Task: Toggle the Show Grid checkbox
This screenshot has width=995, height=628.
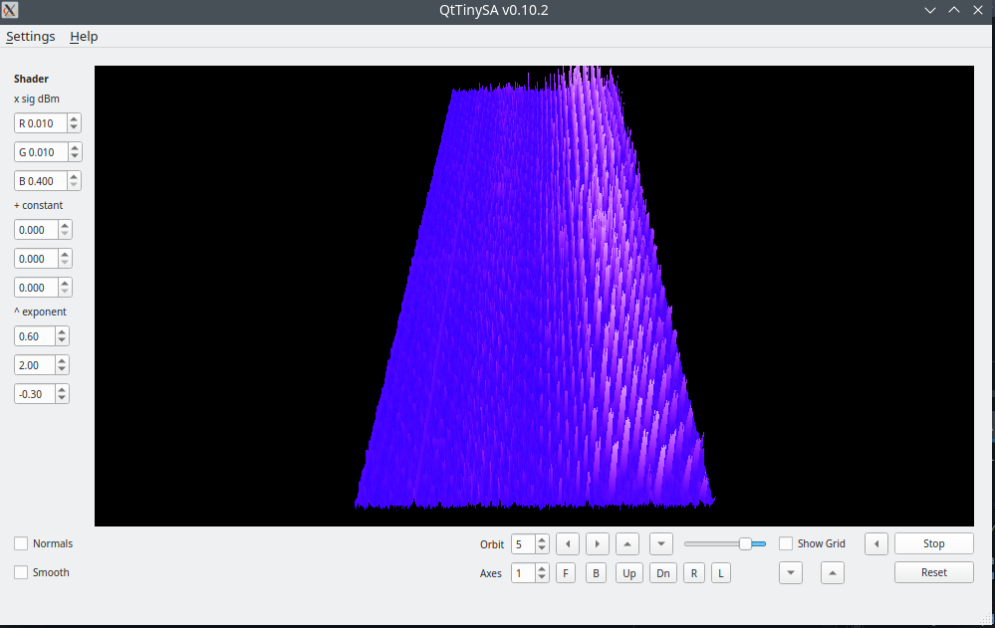Action: click(786, 543)
